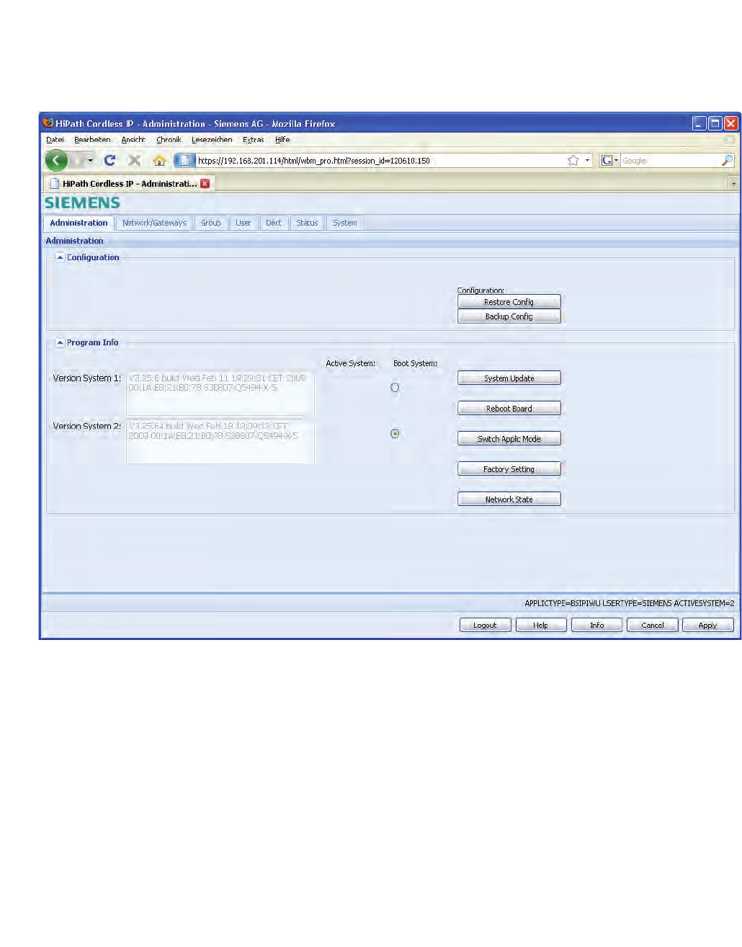Open the browser Home page icon
This screenshot has height=947, width=742.
tap(160, 161)
